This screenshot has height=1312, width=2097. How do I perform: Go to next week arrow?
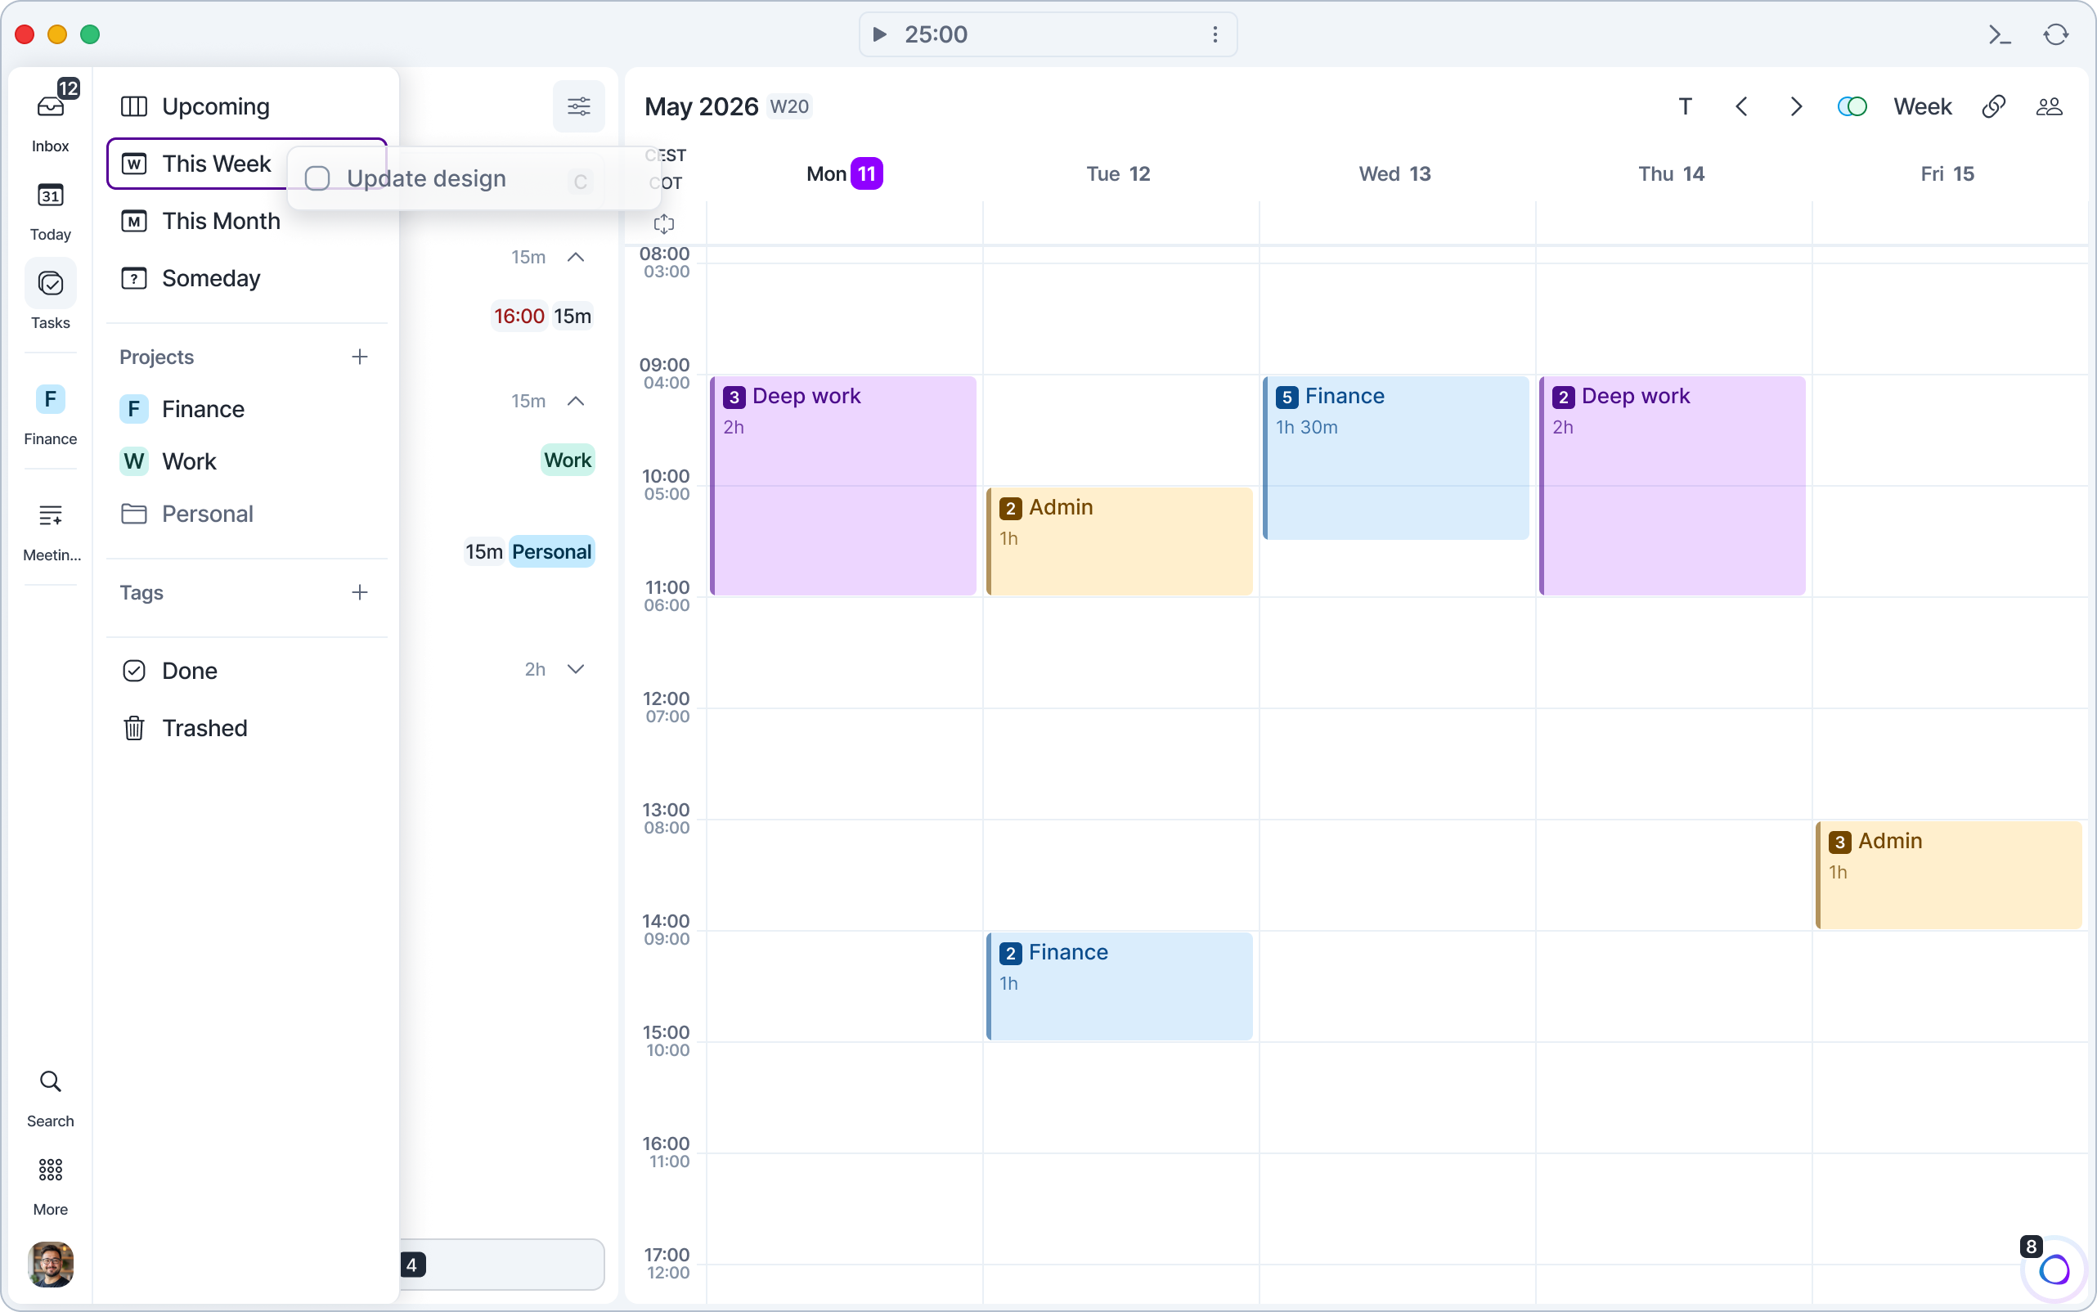point(1796,106)
